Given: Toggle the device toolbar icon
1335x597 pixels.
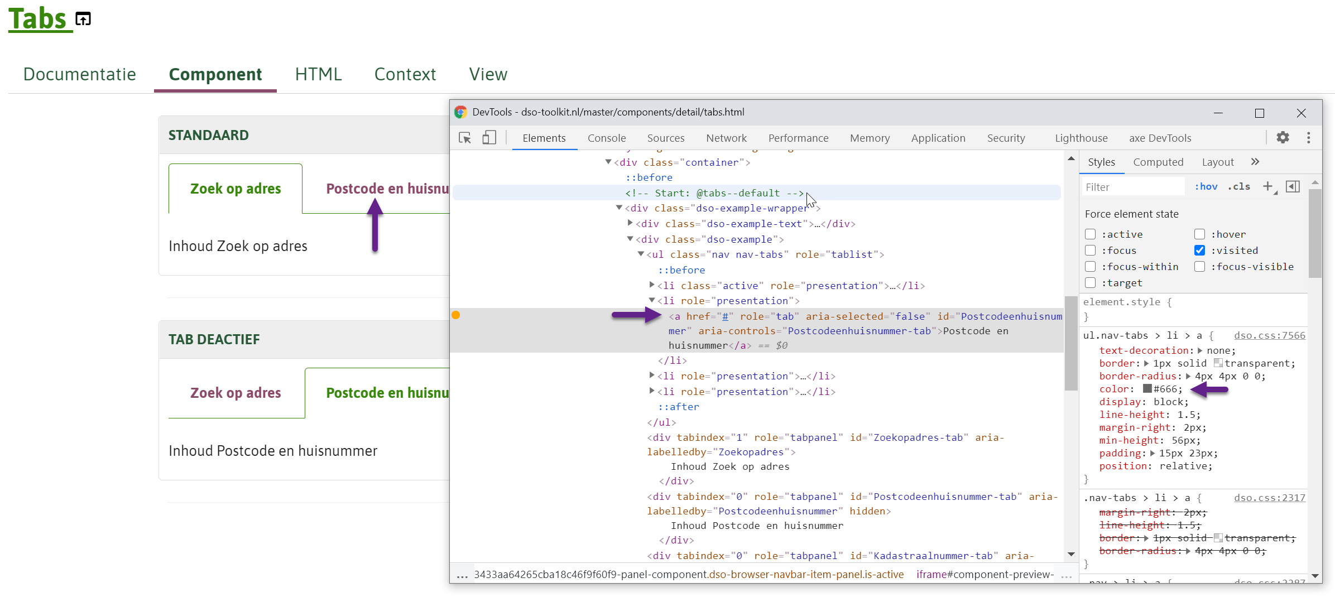Looking at the screenshot, I should 489,138.
